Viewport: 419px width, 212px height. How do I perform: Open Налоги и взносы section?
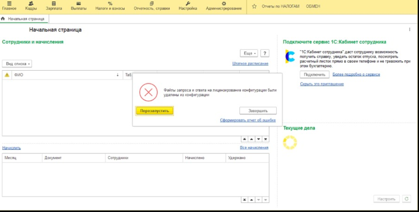pyautogui.click(x=110, y=6)
